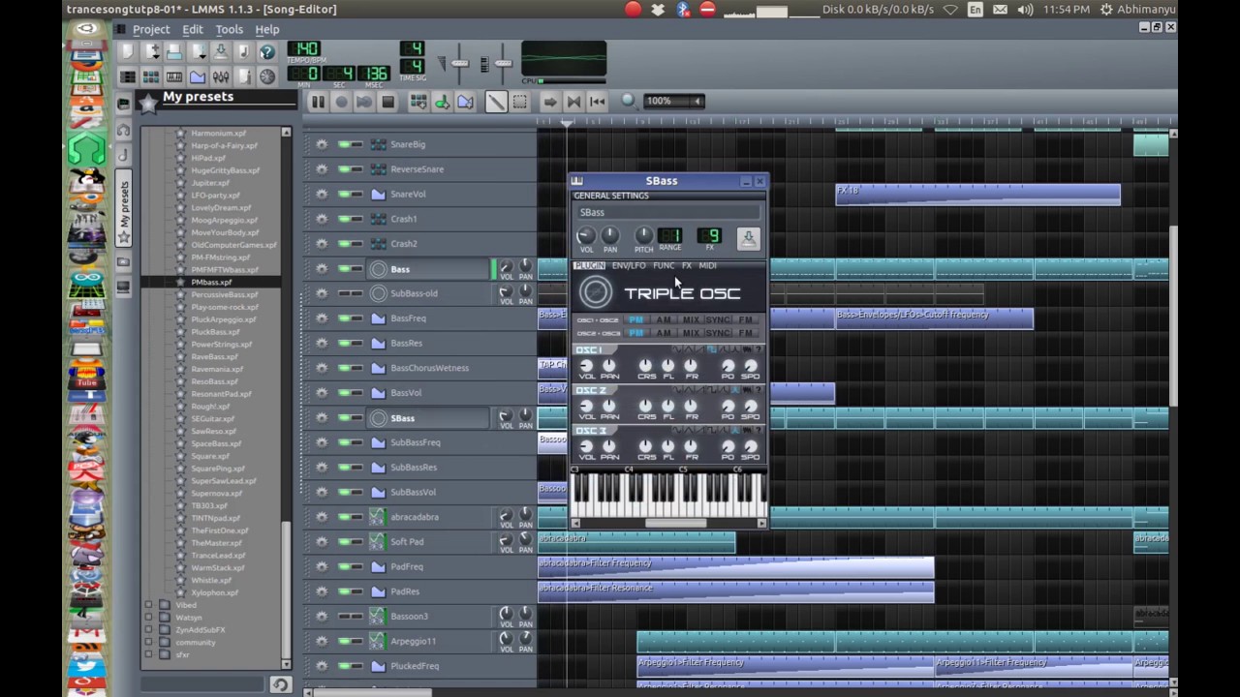Viewport: 1240px width, 697px height.
Task: Open the Help menu
Action: tap(267, 30)
